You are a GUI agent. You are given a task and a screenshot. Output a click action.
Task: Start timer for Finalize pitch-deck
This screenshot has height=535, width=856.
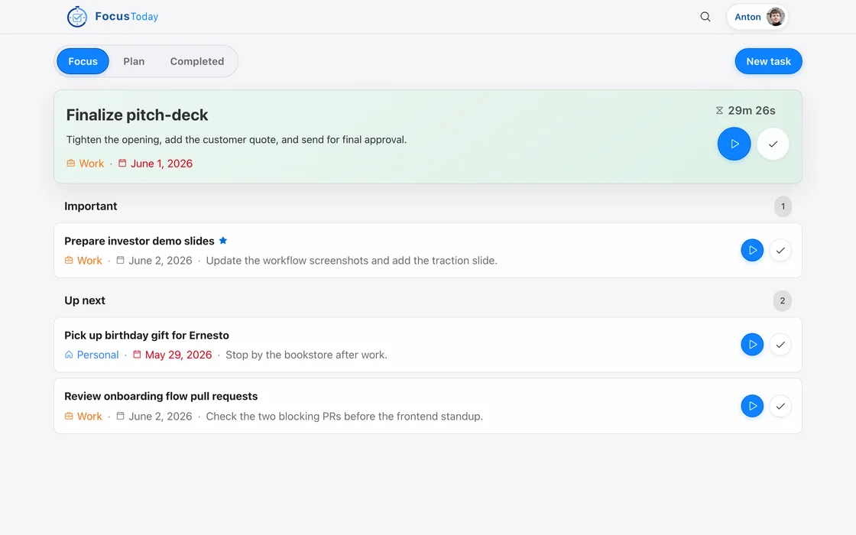coord(734,144)
